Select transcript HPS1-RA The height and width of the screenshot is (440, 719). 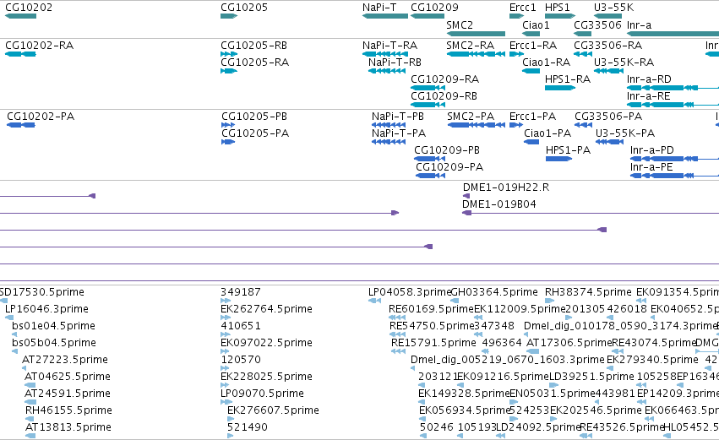tap(567, 79)
